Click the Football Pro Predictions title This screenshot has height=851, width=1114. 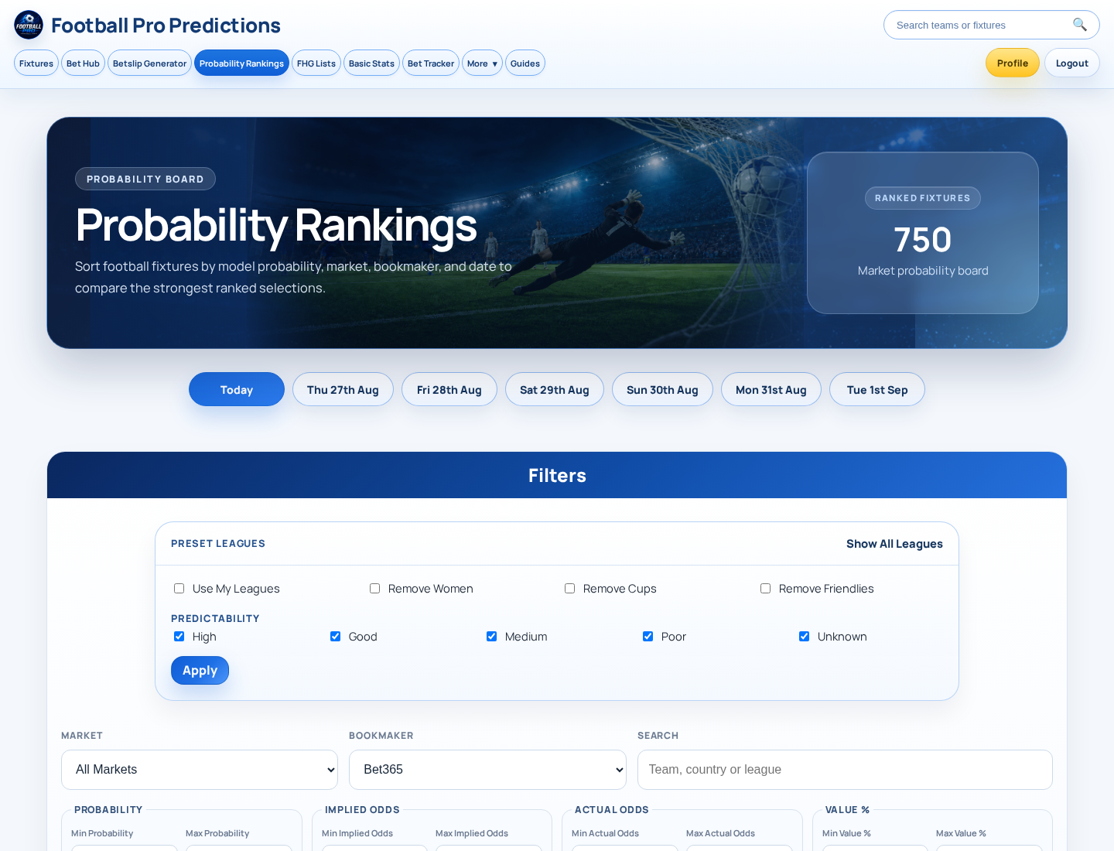(166, 26)
